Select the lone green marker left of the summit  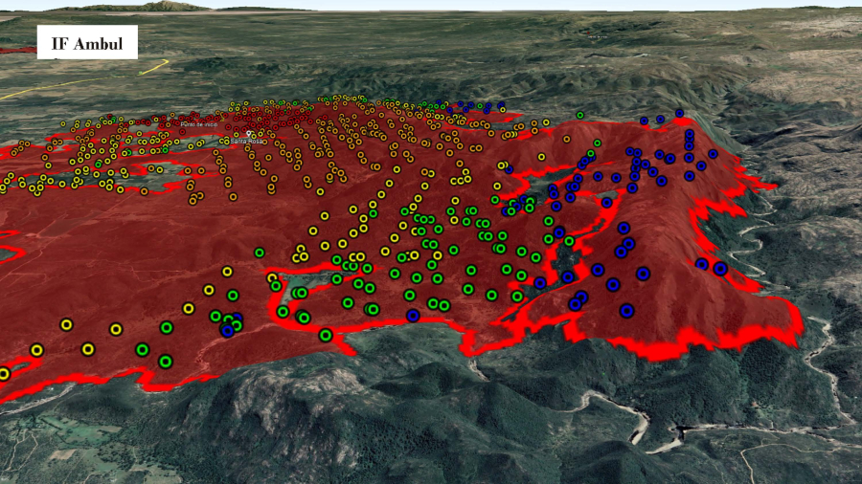[580, 115]
